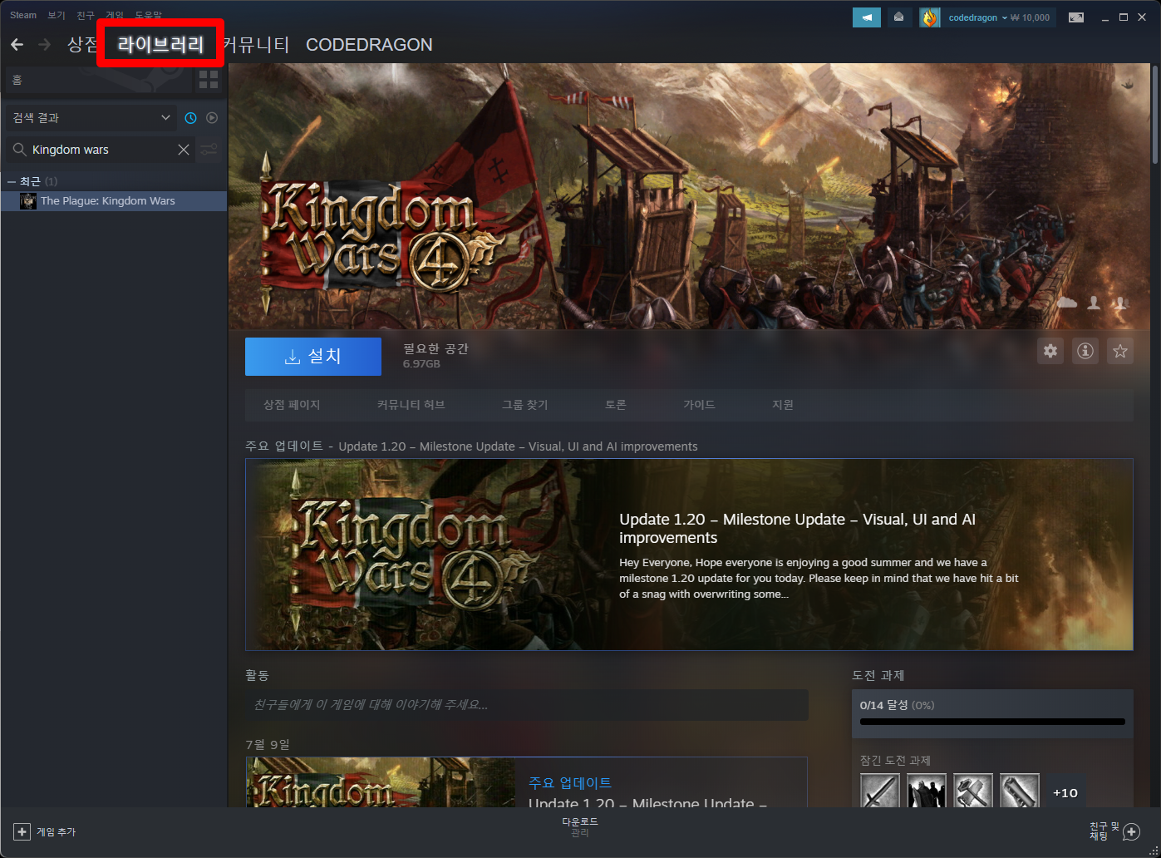
Task: Click the 도전 과제 section heading
Action: click(878, 675)
